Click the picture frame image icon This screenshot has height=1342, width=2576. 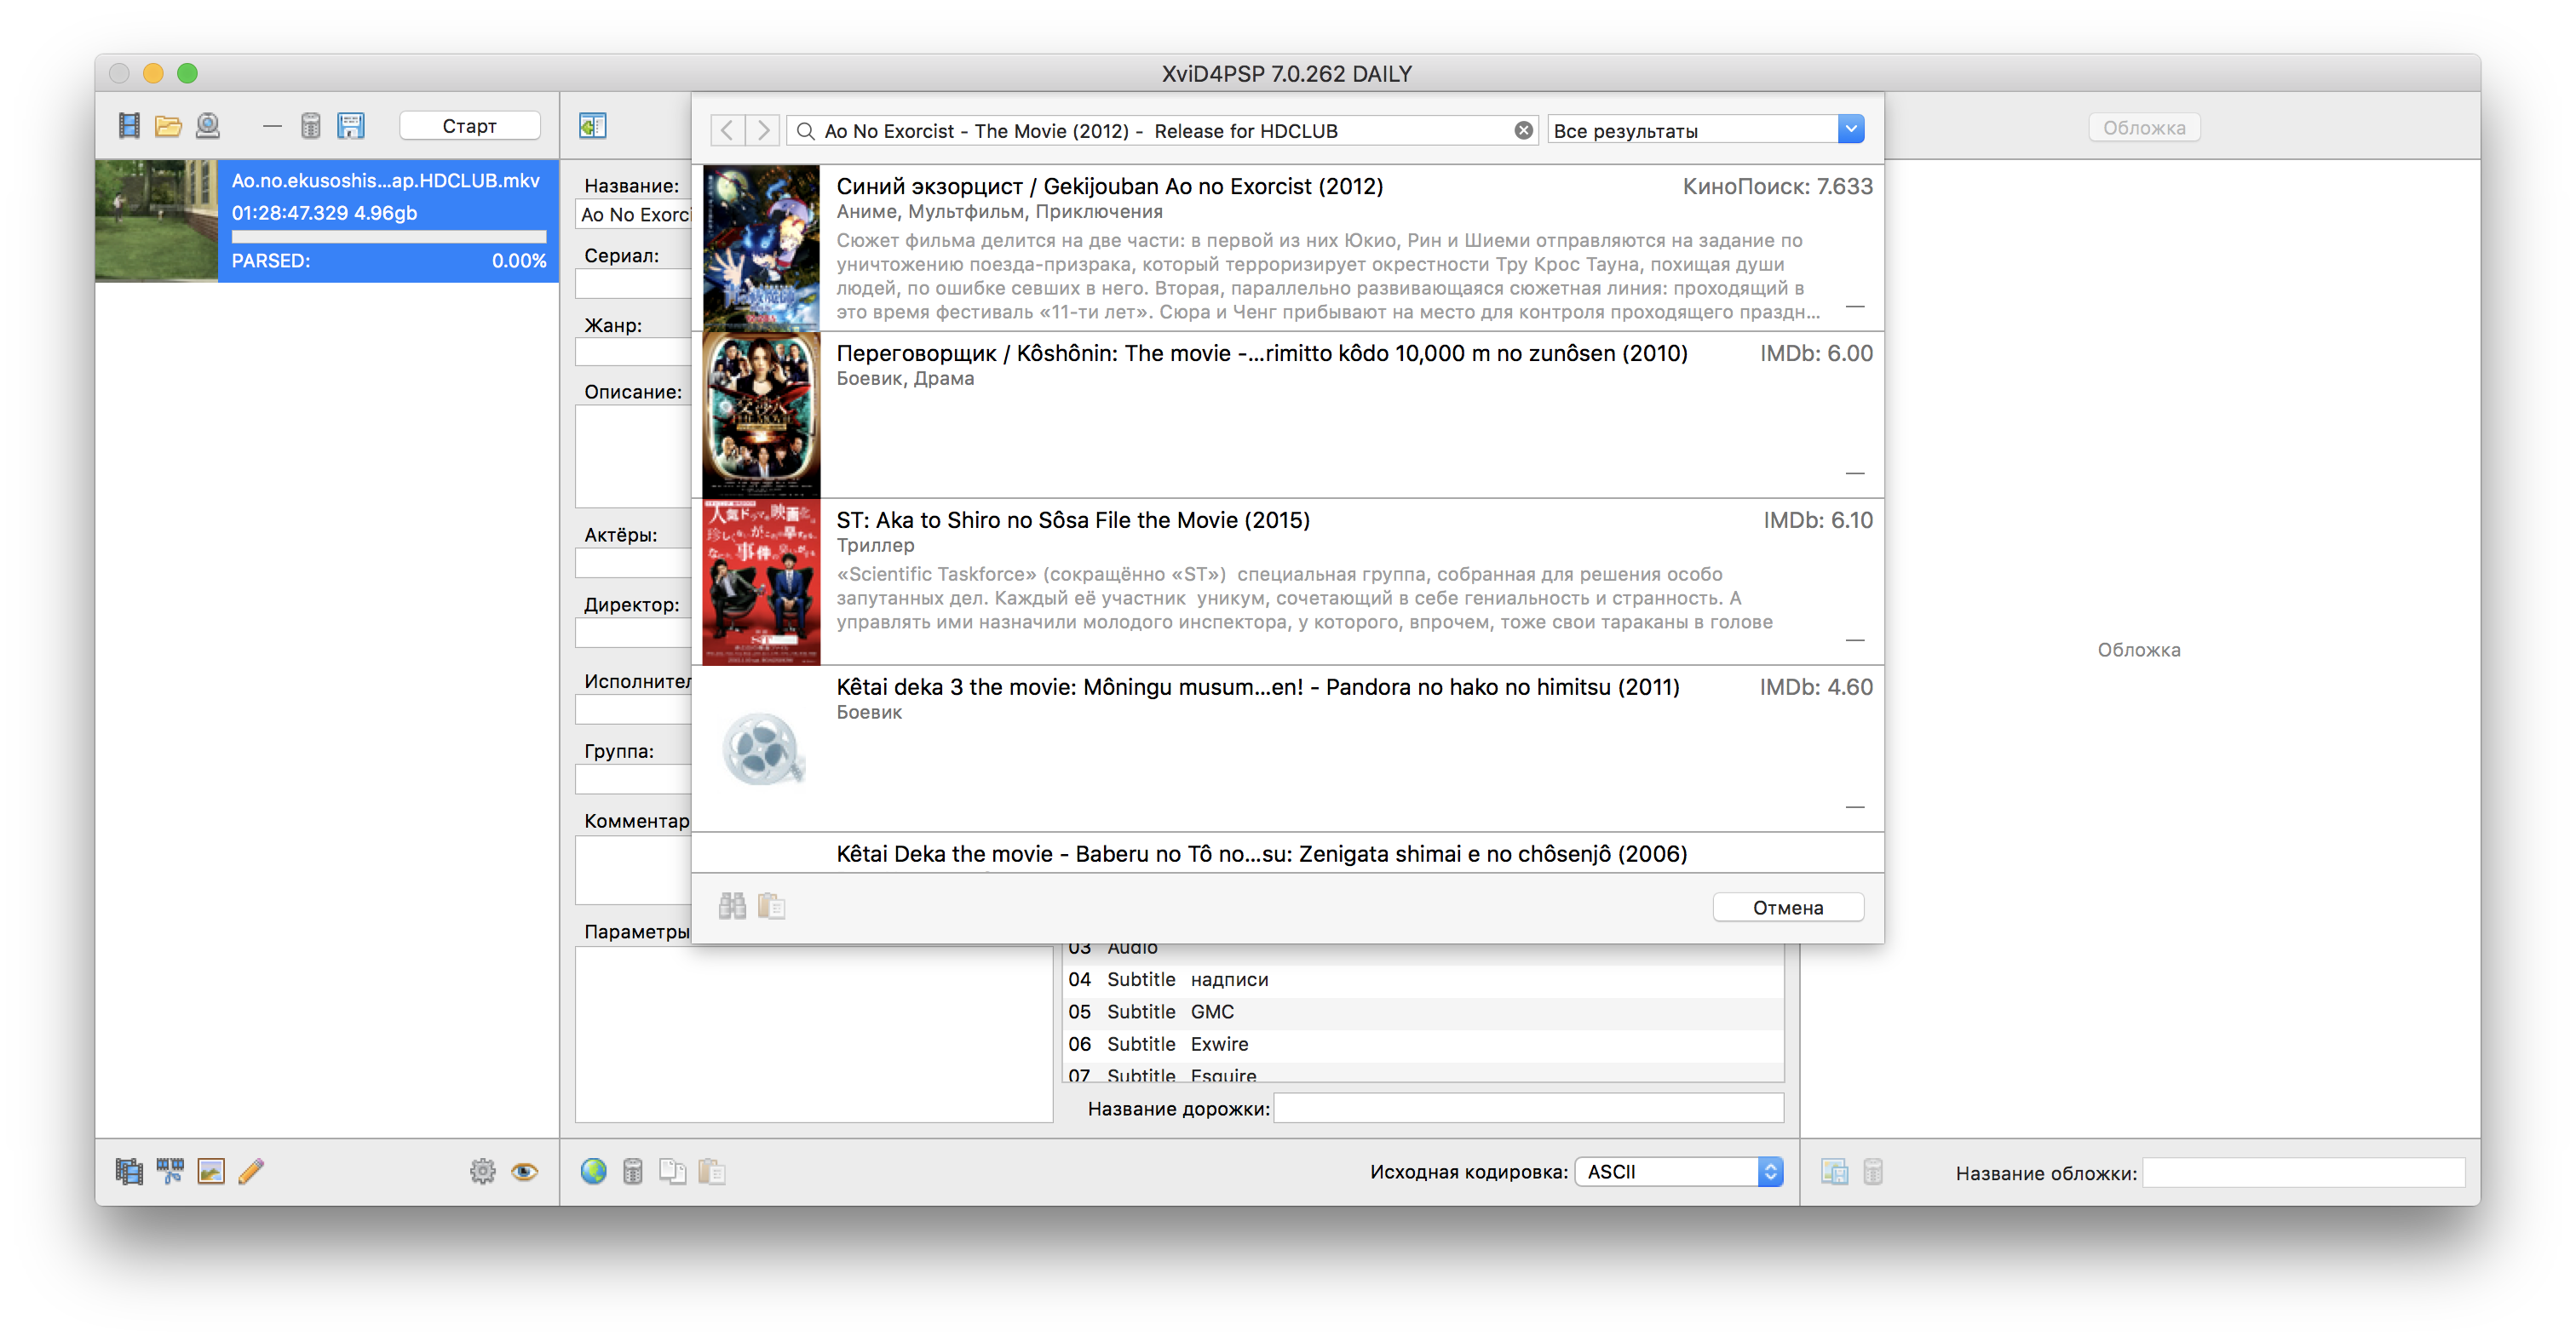click(211, 1171)
